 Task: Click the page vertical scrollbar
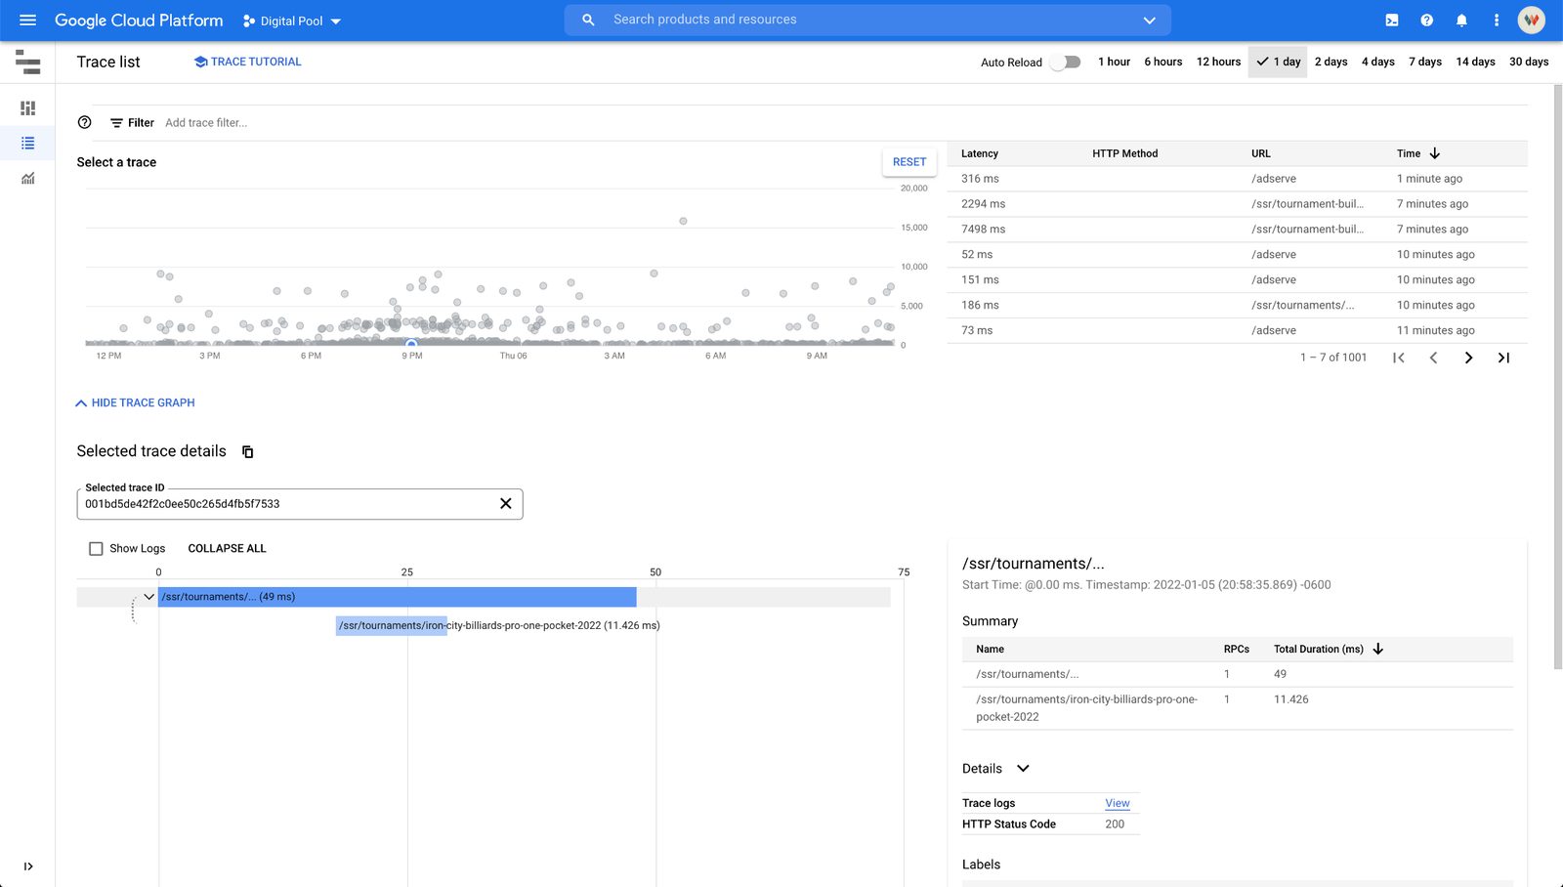pyautogui.click(x=1557, y=376)
